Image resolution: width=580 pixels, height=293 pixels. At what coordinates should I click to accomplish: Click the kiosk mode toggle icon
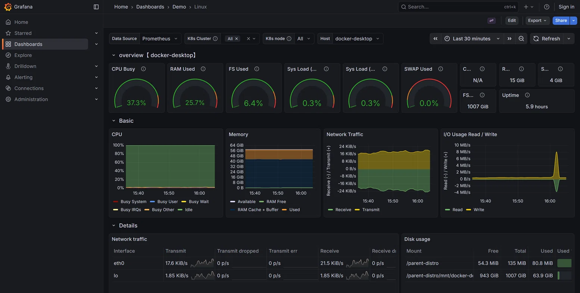tap(492, 21)
